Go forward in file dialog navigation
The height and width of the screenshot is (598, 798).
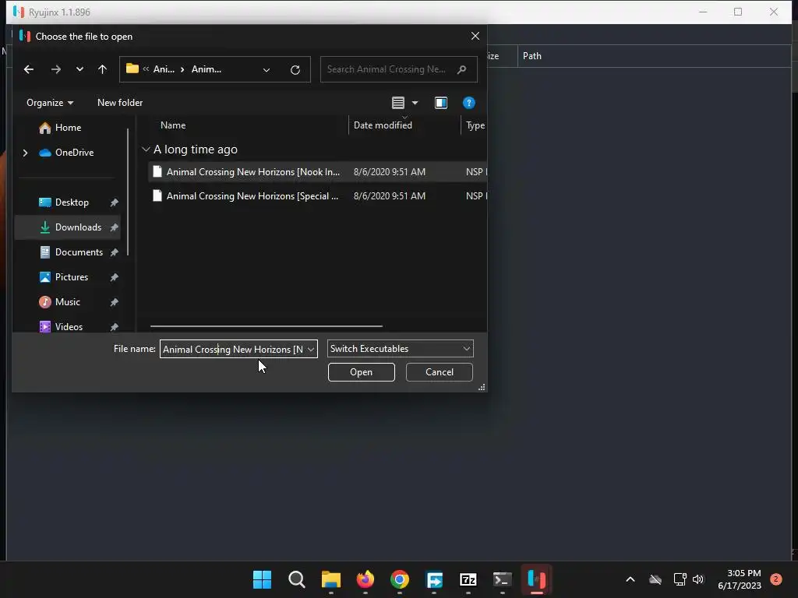56,69
